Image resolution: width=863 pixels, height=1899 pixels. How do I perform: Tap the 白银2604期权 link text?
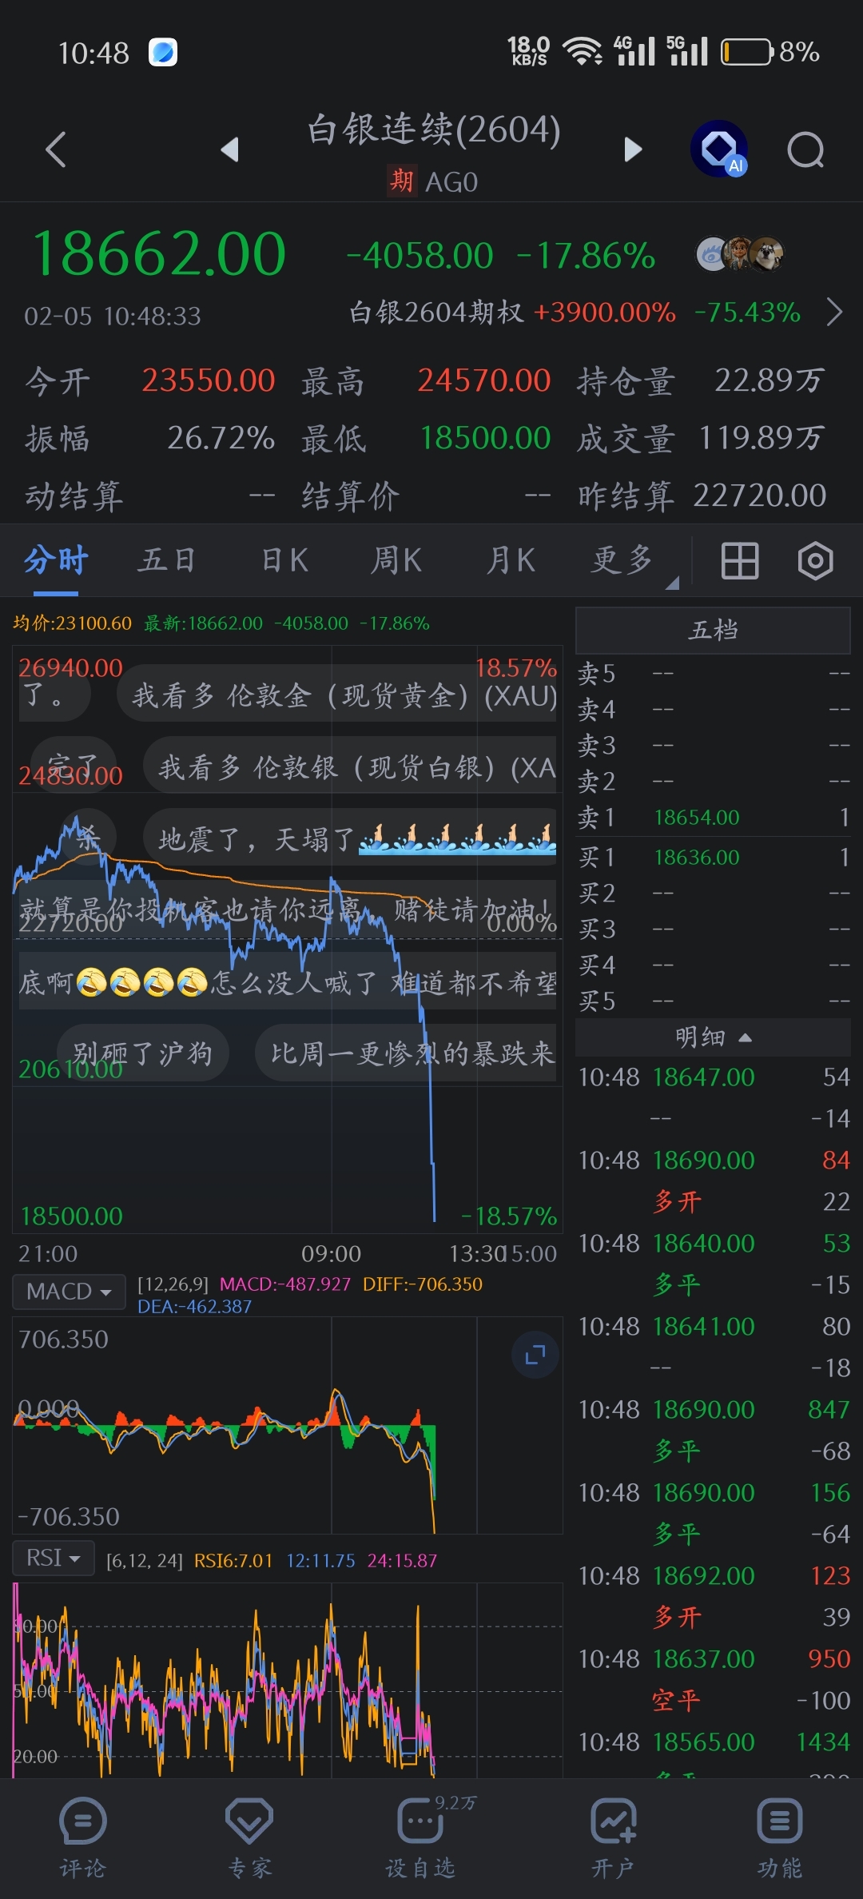436,312
